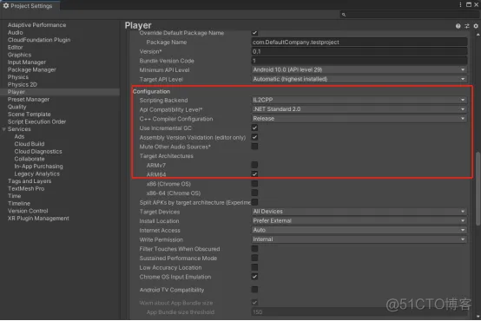
Task: Select CloudFoundation Plugin category
Action: click(x=39, y=40)
